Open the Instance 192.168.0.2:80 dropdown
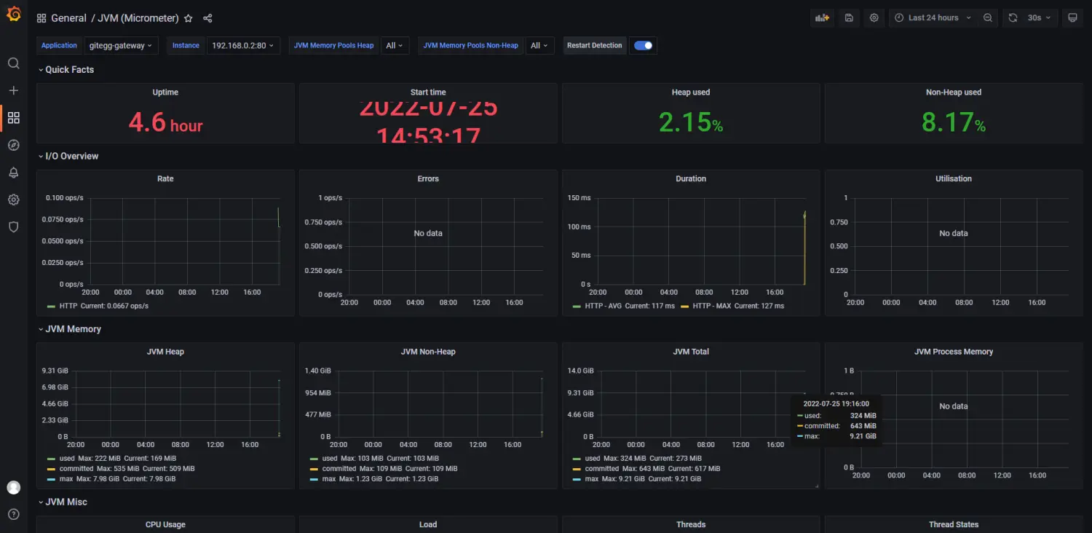The width and height of the screenshot is (1092, 533). coord(243,45)
